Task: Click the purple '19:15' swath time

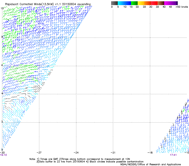Action: 4,155
